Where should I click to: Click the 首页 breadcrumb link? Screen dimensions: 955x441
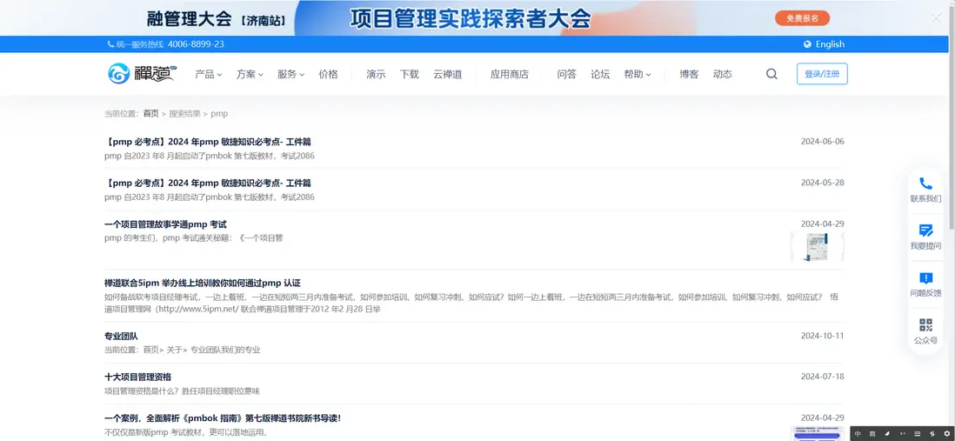pyautogui.click(x=151, y=113)
